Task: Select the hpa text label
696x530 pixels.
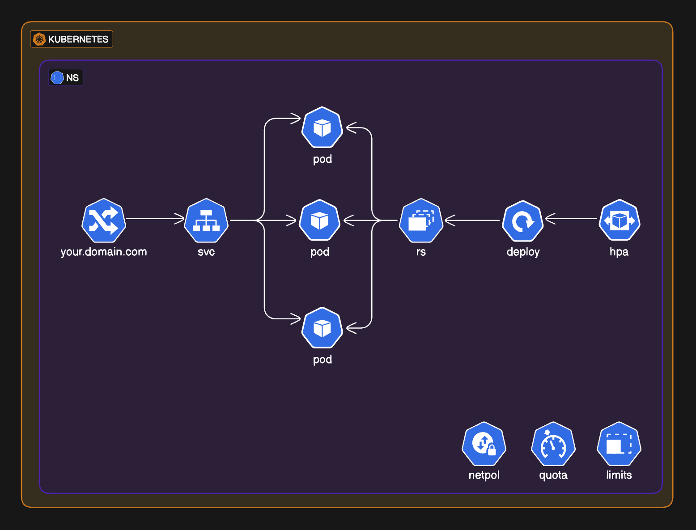Action: 619,252
